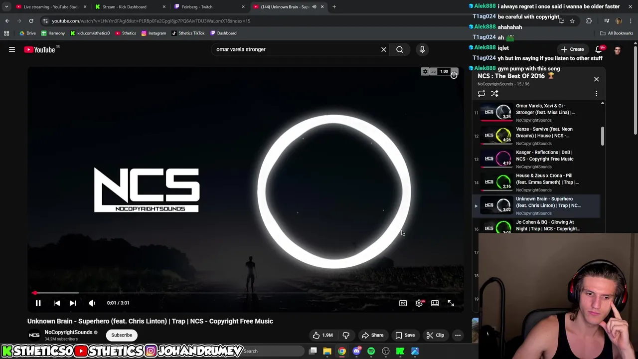Dislike the video

tap(346, 335)
